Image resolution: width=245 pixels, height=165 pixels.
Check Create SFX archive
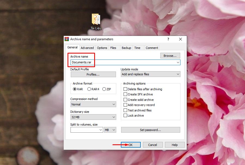[125, 94]
